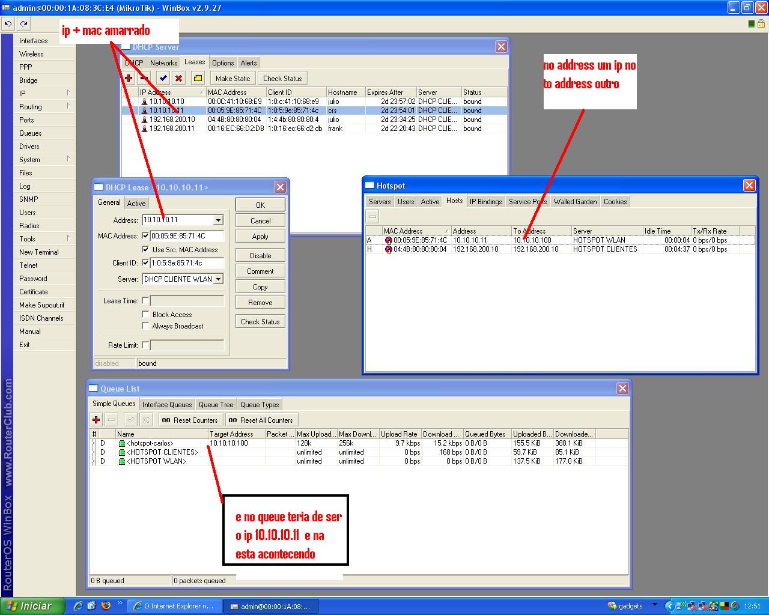The width and height of the screenshot is (769, 615).
Task: Toggle the Client ID checkbox
Action: [x=145, y=262]
